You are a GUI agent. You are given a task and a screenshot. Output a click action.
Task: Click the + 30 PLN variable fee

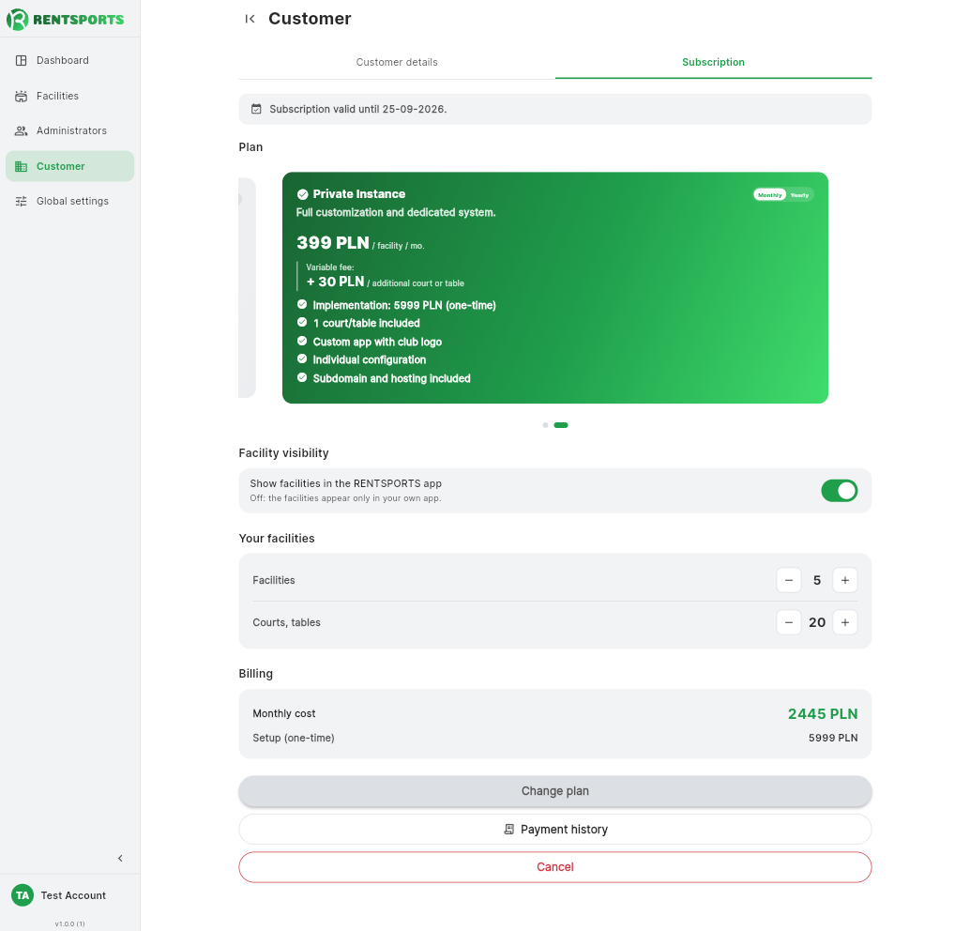point(335,282)
